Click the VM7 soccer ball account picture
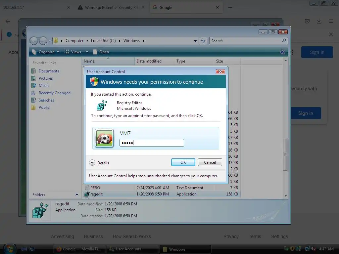This screenshot has width=339, height=254. point(104,138)
